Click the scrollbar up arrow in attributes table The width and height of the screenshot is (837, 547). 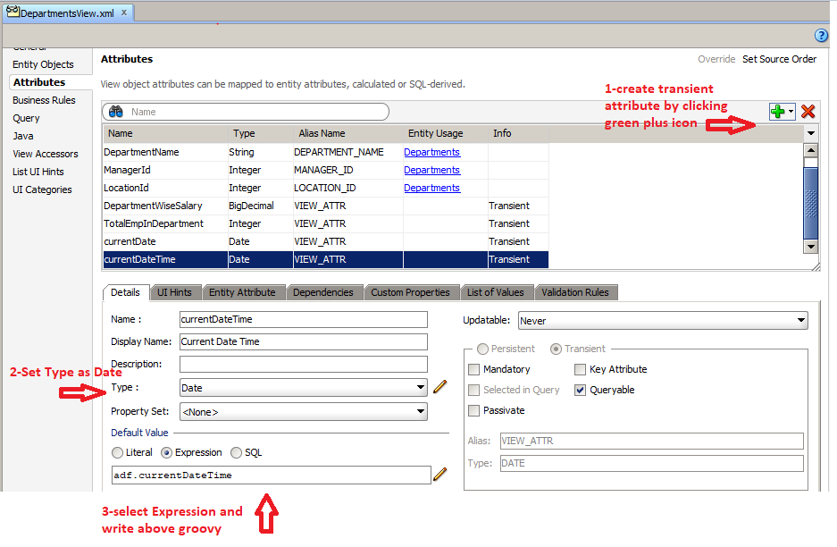pos(811,150)
